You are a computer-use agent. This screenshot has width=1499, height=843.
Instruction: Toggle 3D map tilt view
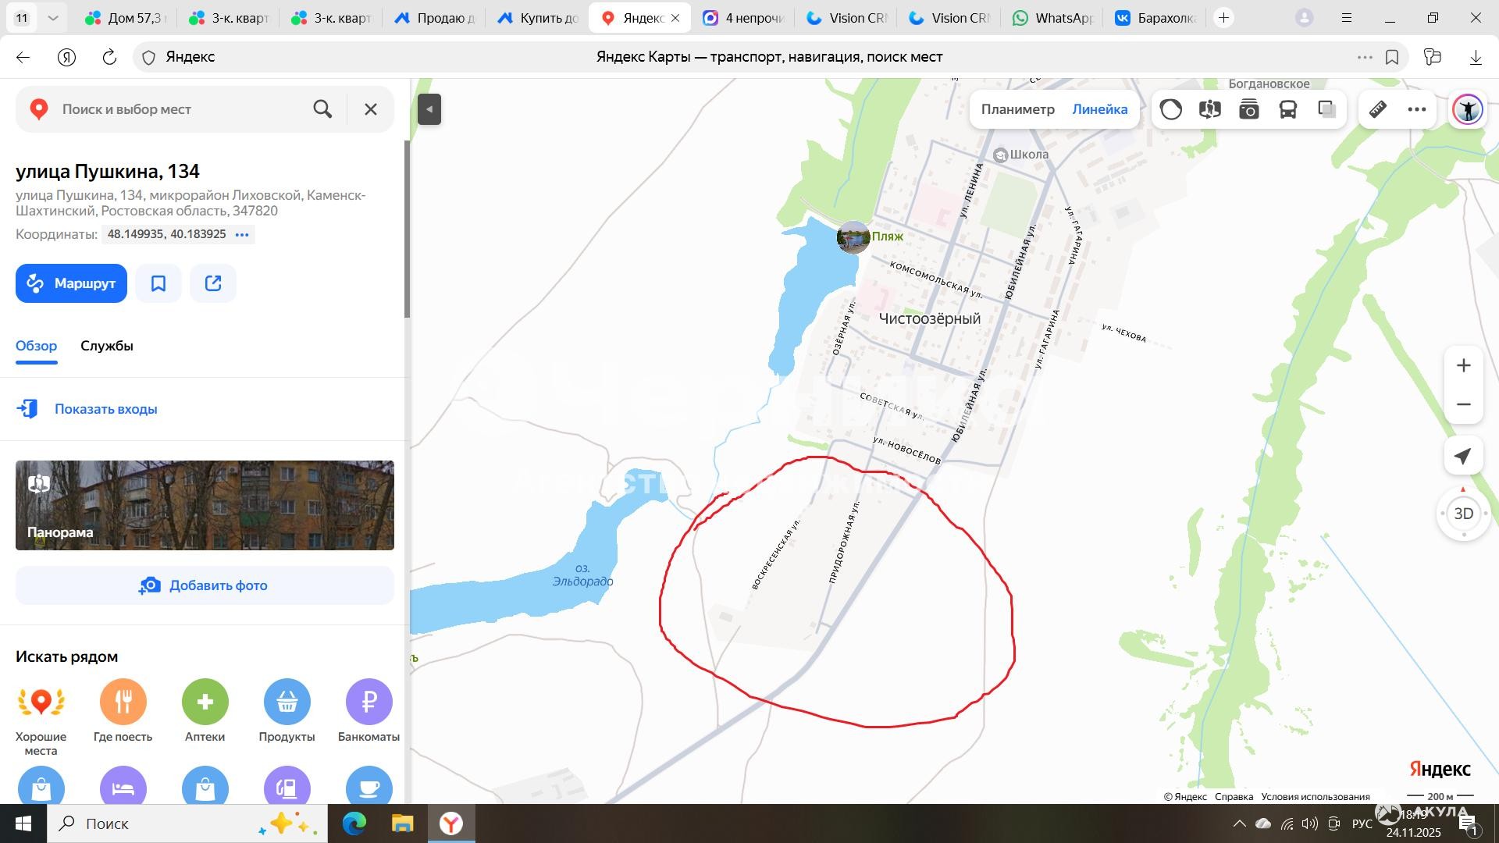[1463, 514]
